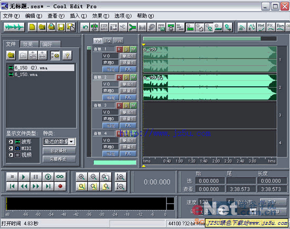Viewport: 290px width, 229px height.
Task: Toggle the waveform file type checkbox
Action: click(x=11, y=142)
